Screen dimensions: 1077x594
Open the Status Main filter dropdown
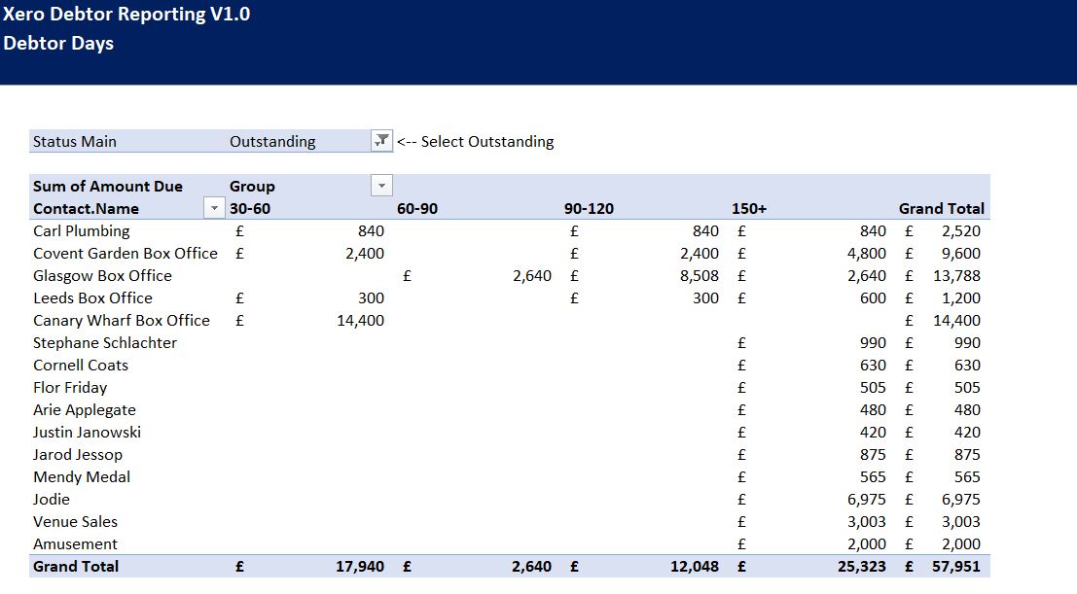380,141
